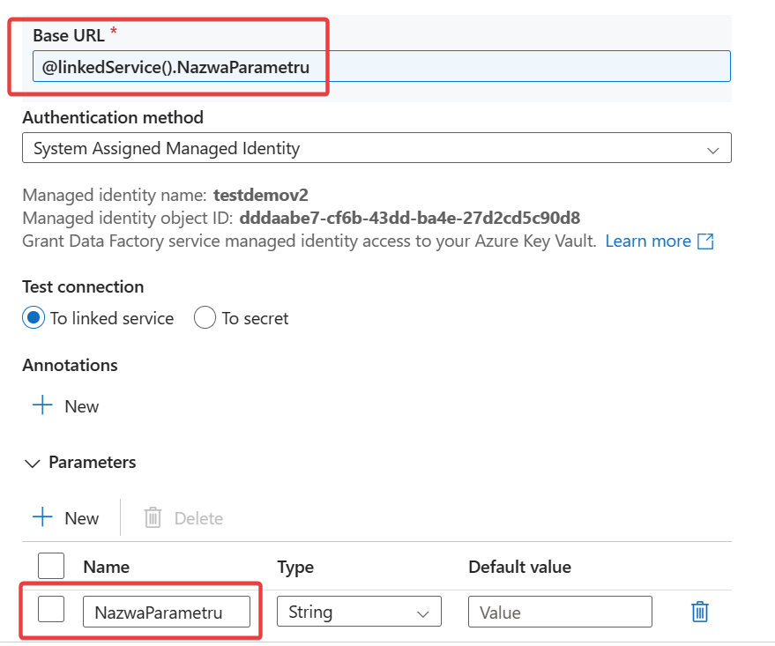Click the NazwaParametru name text box

pyautogui.click(x=167, y=612)
